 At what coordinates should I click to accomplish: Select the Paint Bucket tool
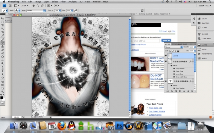coord(2,57)
